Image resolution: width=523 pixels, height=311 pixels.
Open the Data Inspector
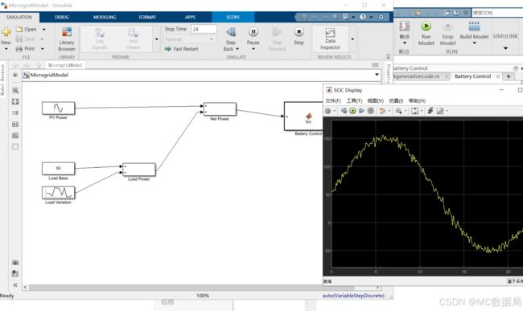(330, 39)
